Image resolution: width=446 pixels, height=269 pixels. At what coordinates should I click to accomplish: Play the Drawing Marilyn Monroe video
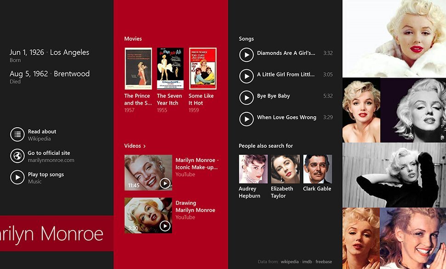[164, 226]
